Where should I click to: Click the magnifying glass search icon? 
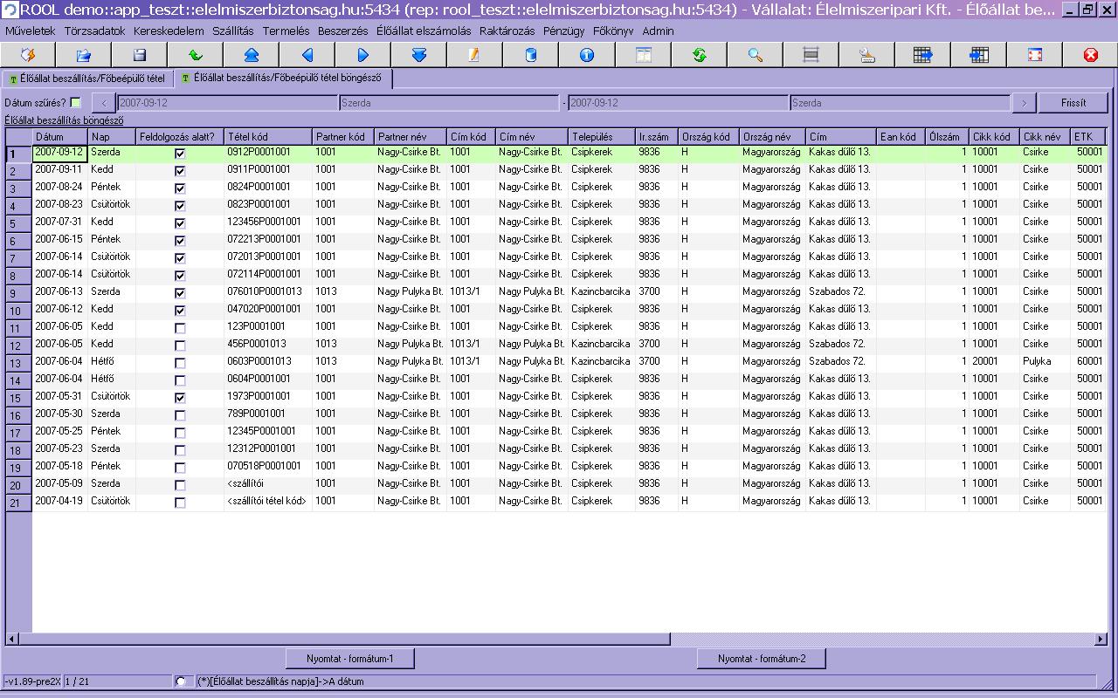[x=755, y=55]
